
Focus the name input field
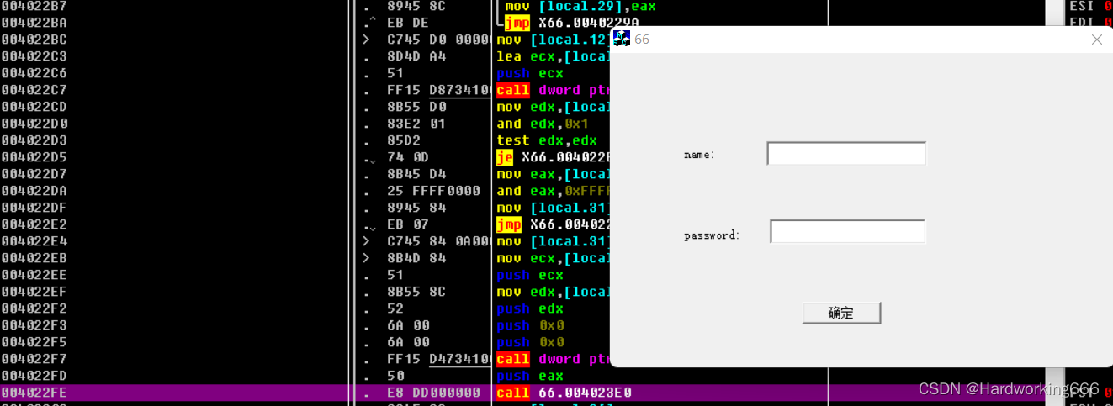pos(846,154)
